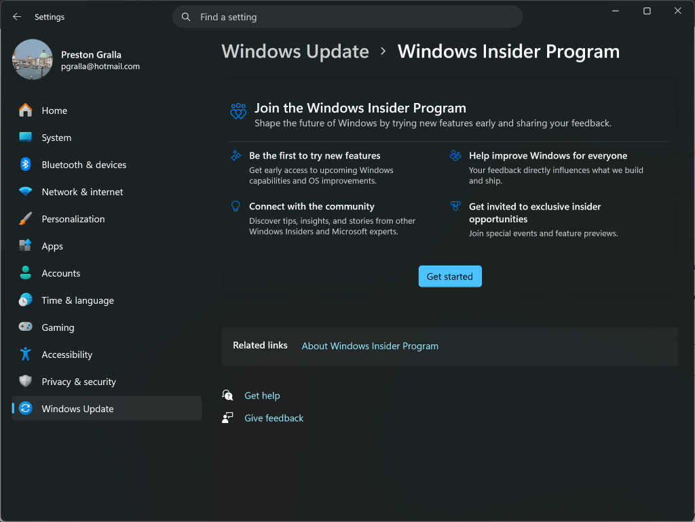Click the people icon beside Help improve Windows
Screen dimensions: 695x522
(x=455, y=155)
